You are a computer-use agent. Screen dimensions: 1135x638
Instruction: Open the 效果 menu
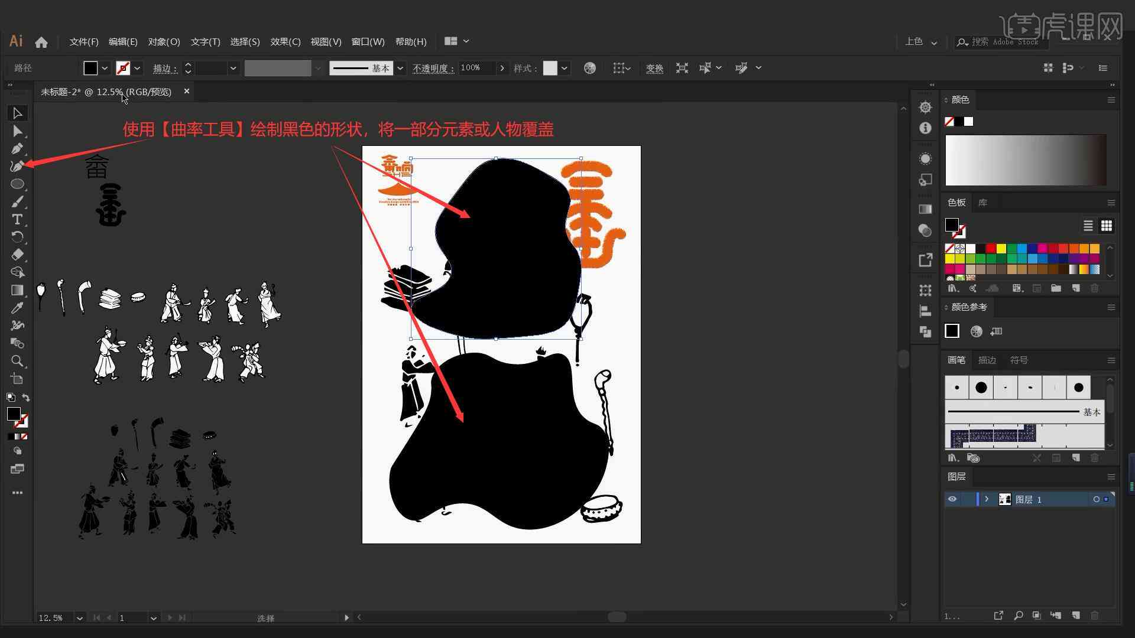pyautogui.click(x=284, y=41)
